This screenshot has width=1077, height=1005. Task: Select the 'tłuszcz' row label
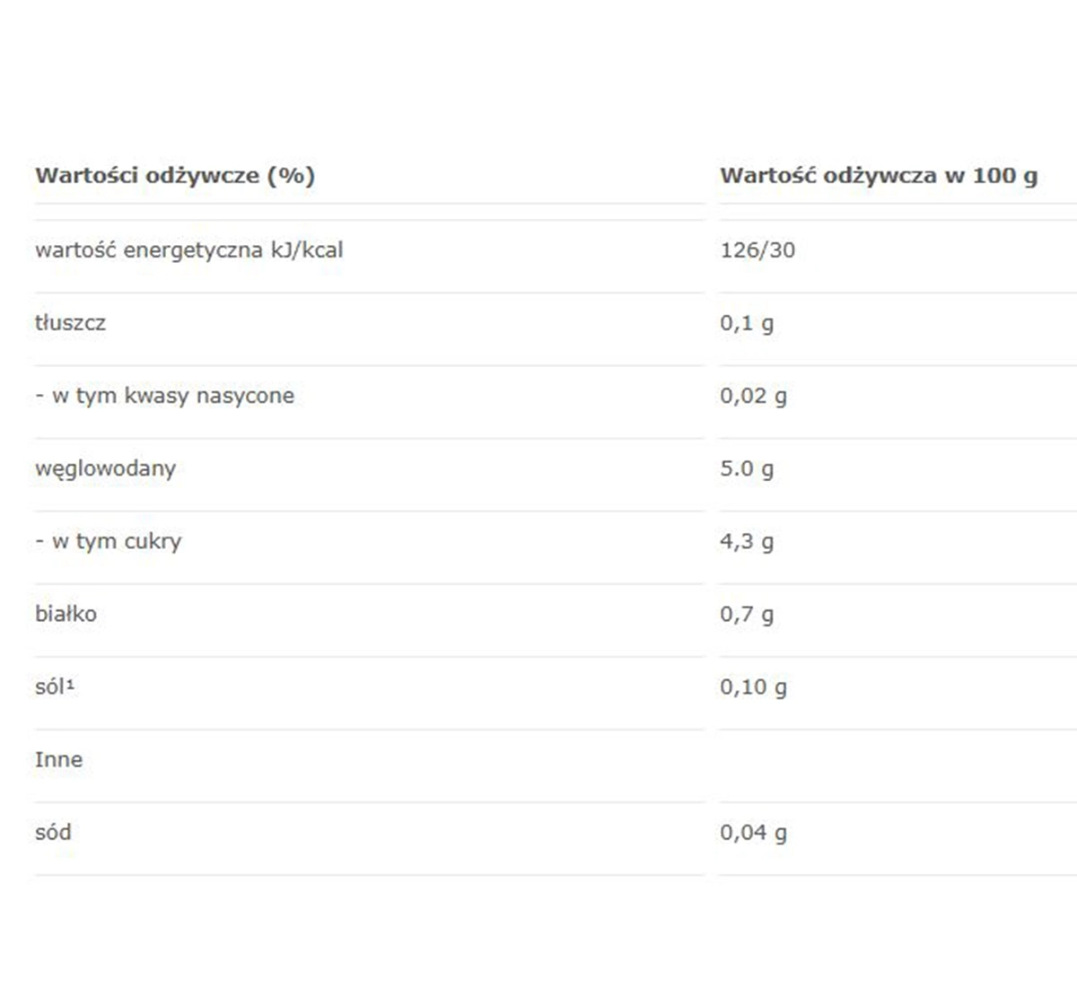point(70,323)
